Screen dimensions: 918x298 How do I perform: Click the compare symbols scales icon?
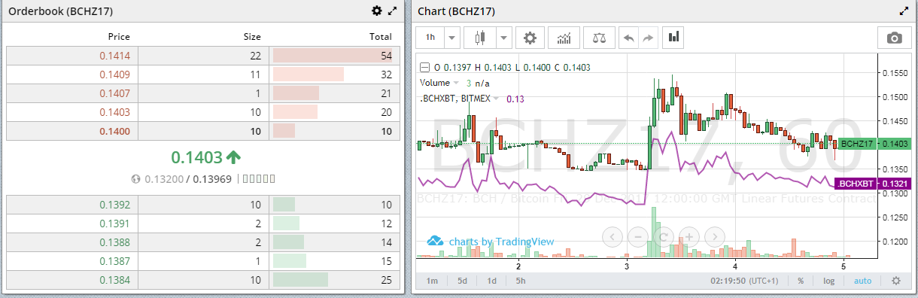(x=598, y=37)
